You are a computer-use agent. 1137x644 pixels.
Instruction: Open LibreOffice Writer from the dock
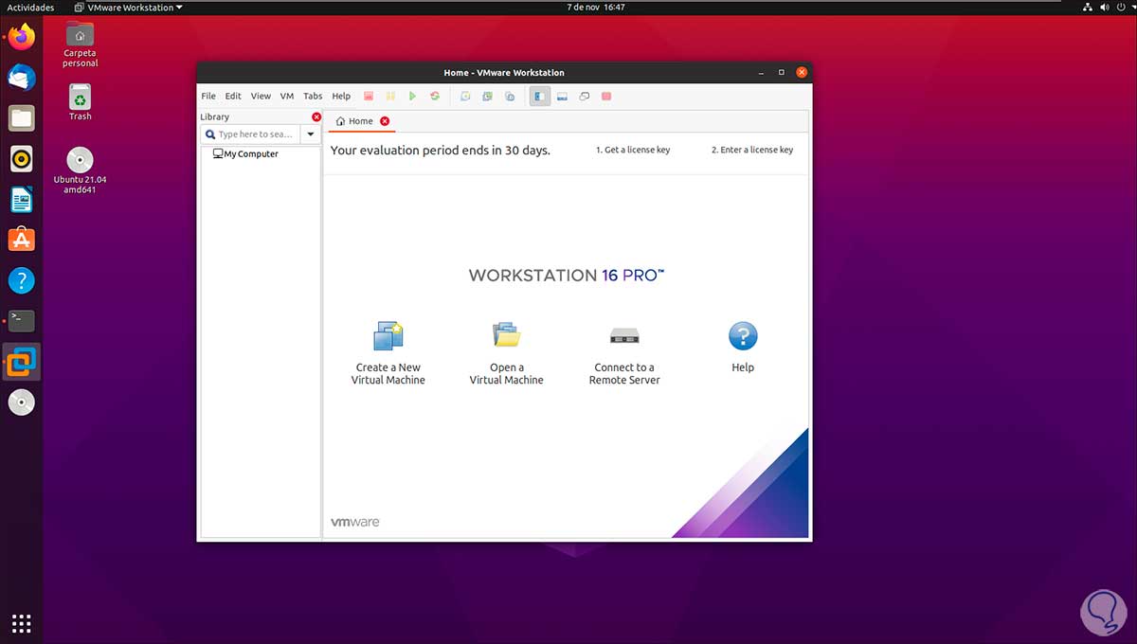[x=22, y=200]
